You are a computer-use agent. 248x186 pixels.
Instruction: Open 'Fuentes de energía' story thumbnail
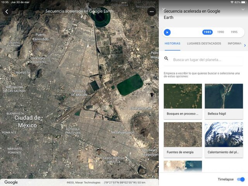(183, 140)
